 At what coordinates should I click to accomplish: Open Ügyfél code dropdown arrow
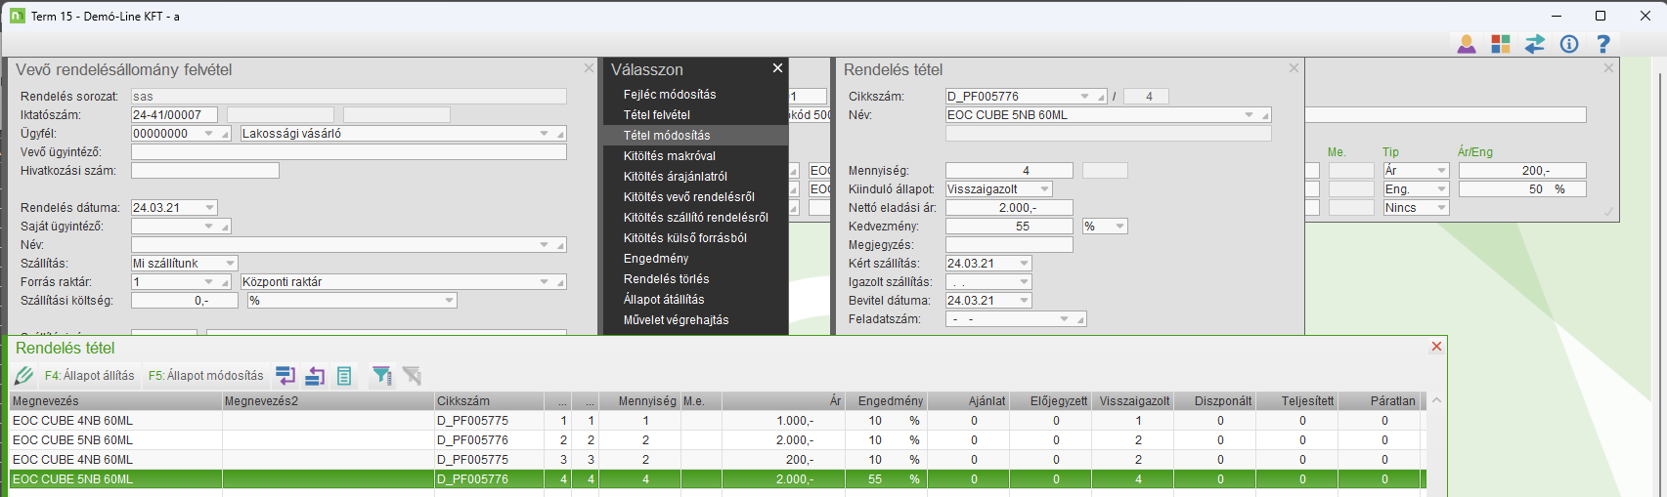coord(209,134)
